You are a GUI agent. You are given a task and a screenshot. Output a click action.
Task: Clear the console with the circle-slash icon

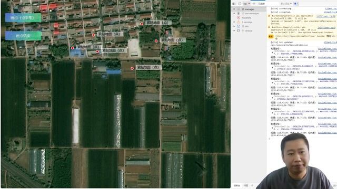240,4
